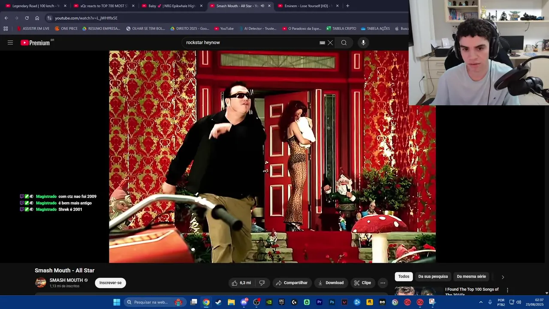Close the Legendary Road tab
The height and width of the screenshot is (309, 549).
65,6
